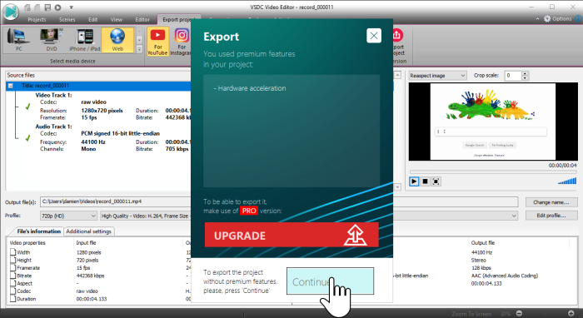Screen dimensions: 583x318
Task: Click Continue to export without premium
Action: point(330,281)
